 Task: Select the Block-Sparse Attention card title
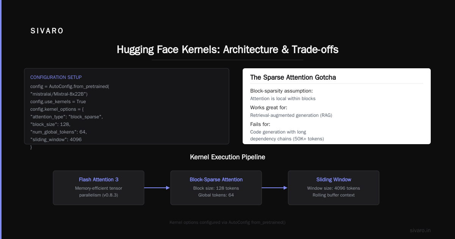pos(216,179)
